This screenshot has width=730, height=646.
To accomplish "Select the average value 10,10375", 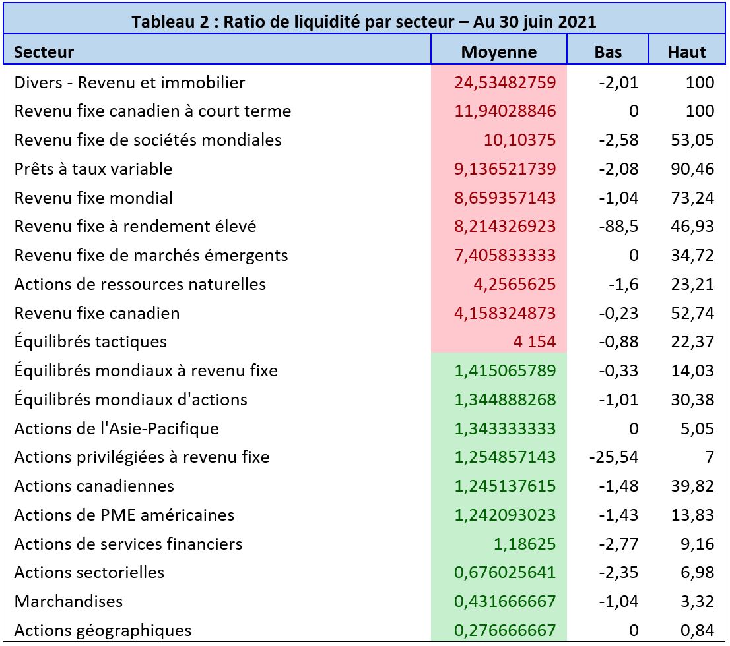I will [x=519, y=140].
